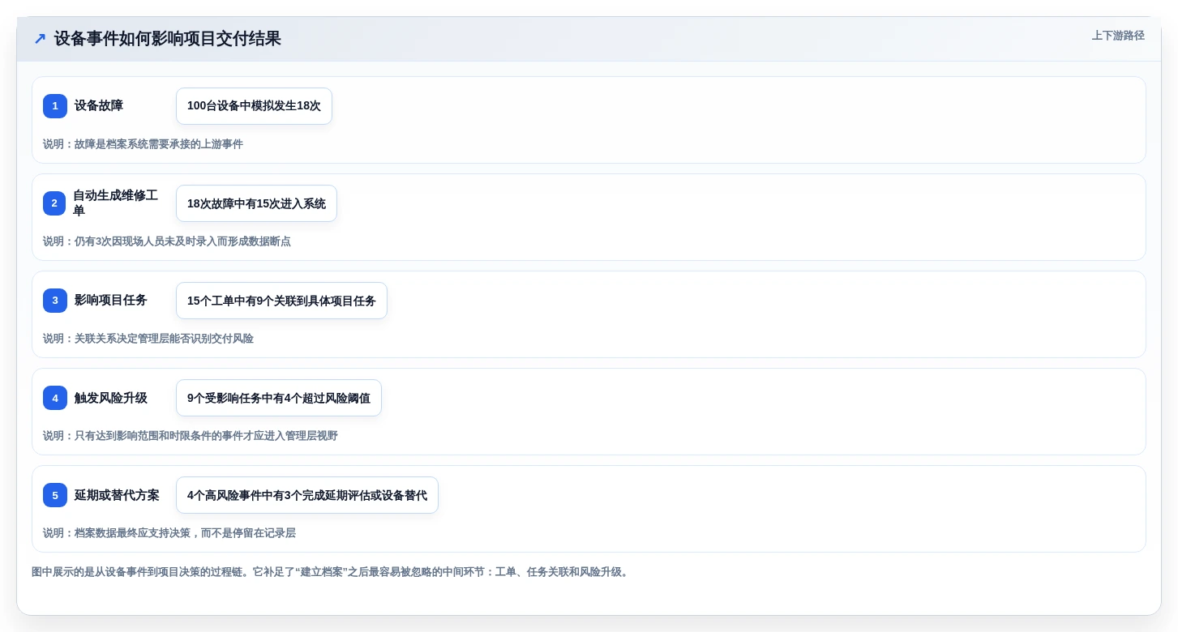Click the step 4 number badge
Image resolution: width=1178 pixels, height=632 pixels.
55,398
